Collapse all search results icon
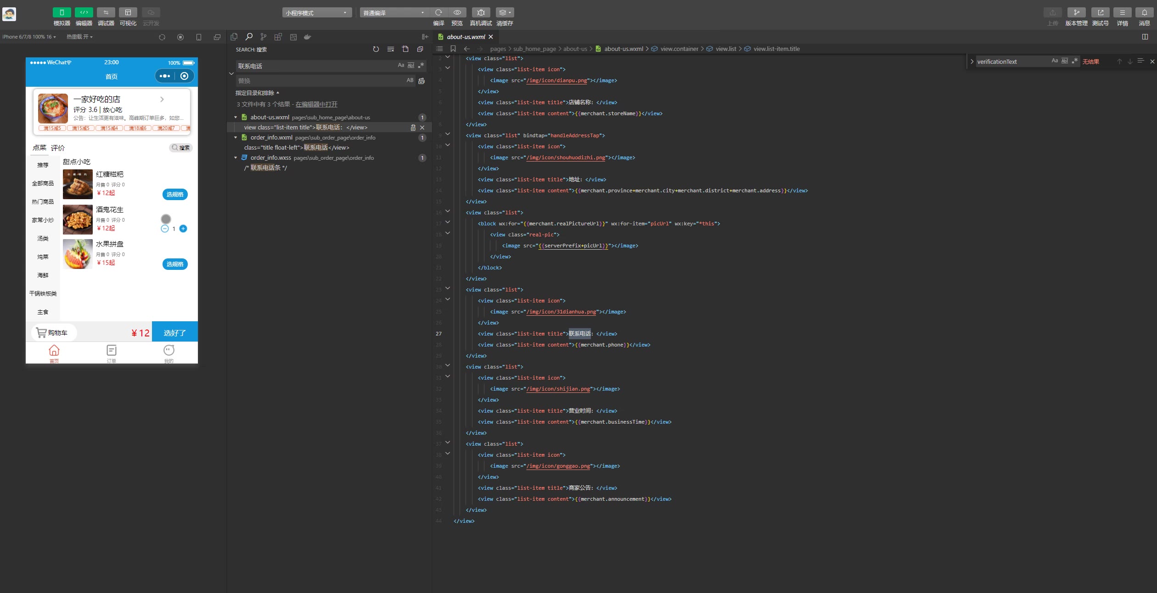This screenshot has width=1157, height=593. click(x=420, y=49)
